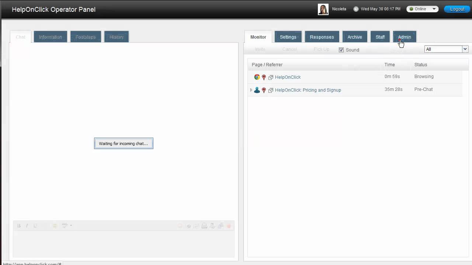Open the Responses tab
The image size is (472, 265).
[322, 37]
